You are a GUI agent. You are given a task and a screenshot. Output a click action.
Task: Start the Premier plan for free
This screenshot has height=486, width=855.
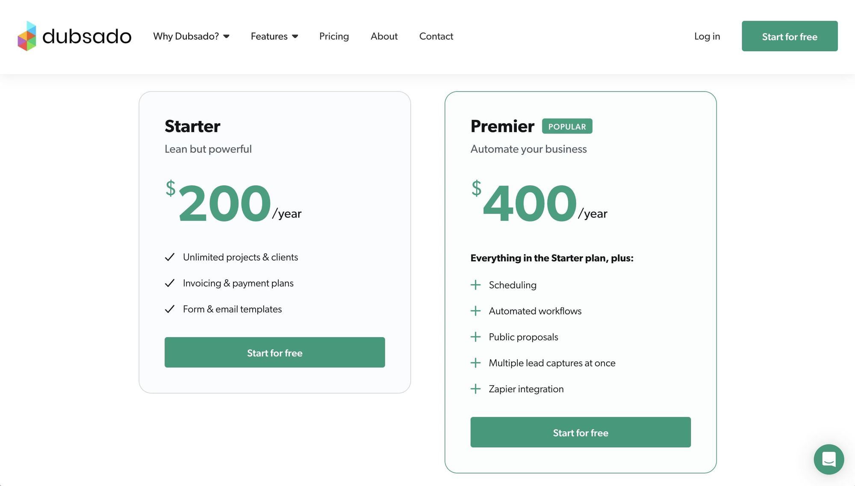(580, 433)
